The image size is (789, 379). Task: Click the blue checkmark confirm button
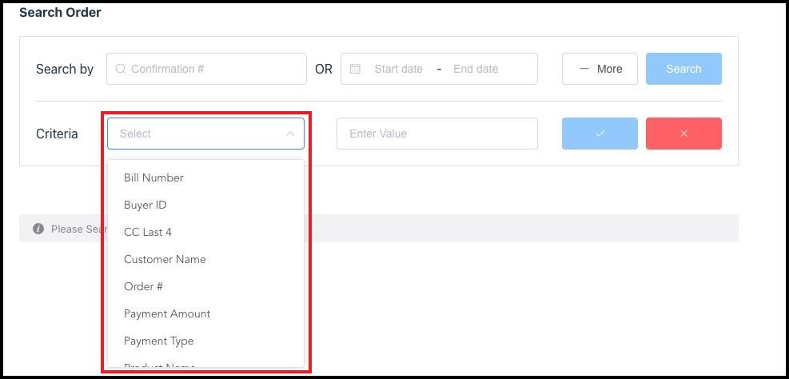point(600,134)
